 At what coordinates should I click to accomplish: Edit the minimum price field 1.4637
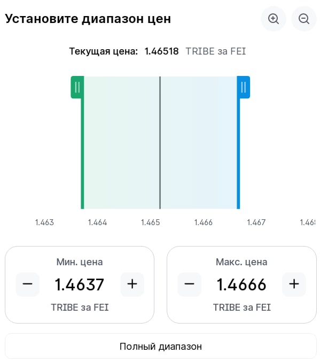point(80,285)
